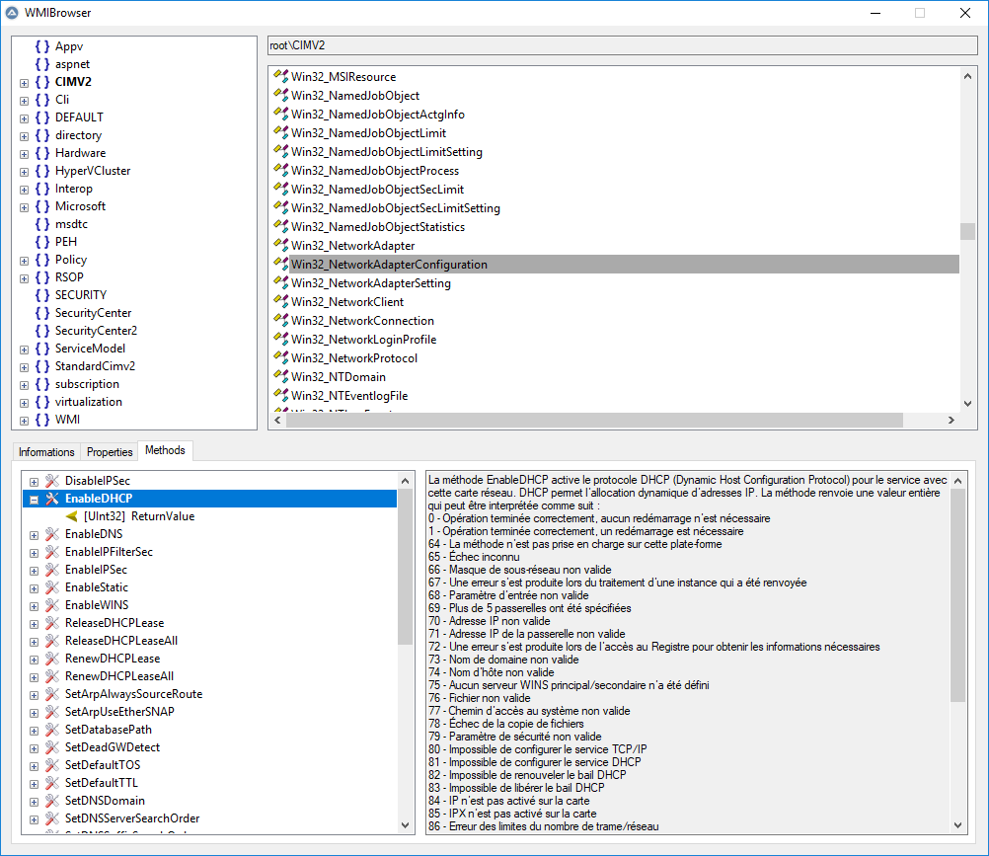Click the braces icon next to PEH

pos(42,242)
